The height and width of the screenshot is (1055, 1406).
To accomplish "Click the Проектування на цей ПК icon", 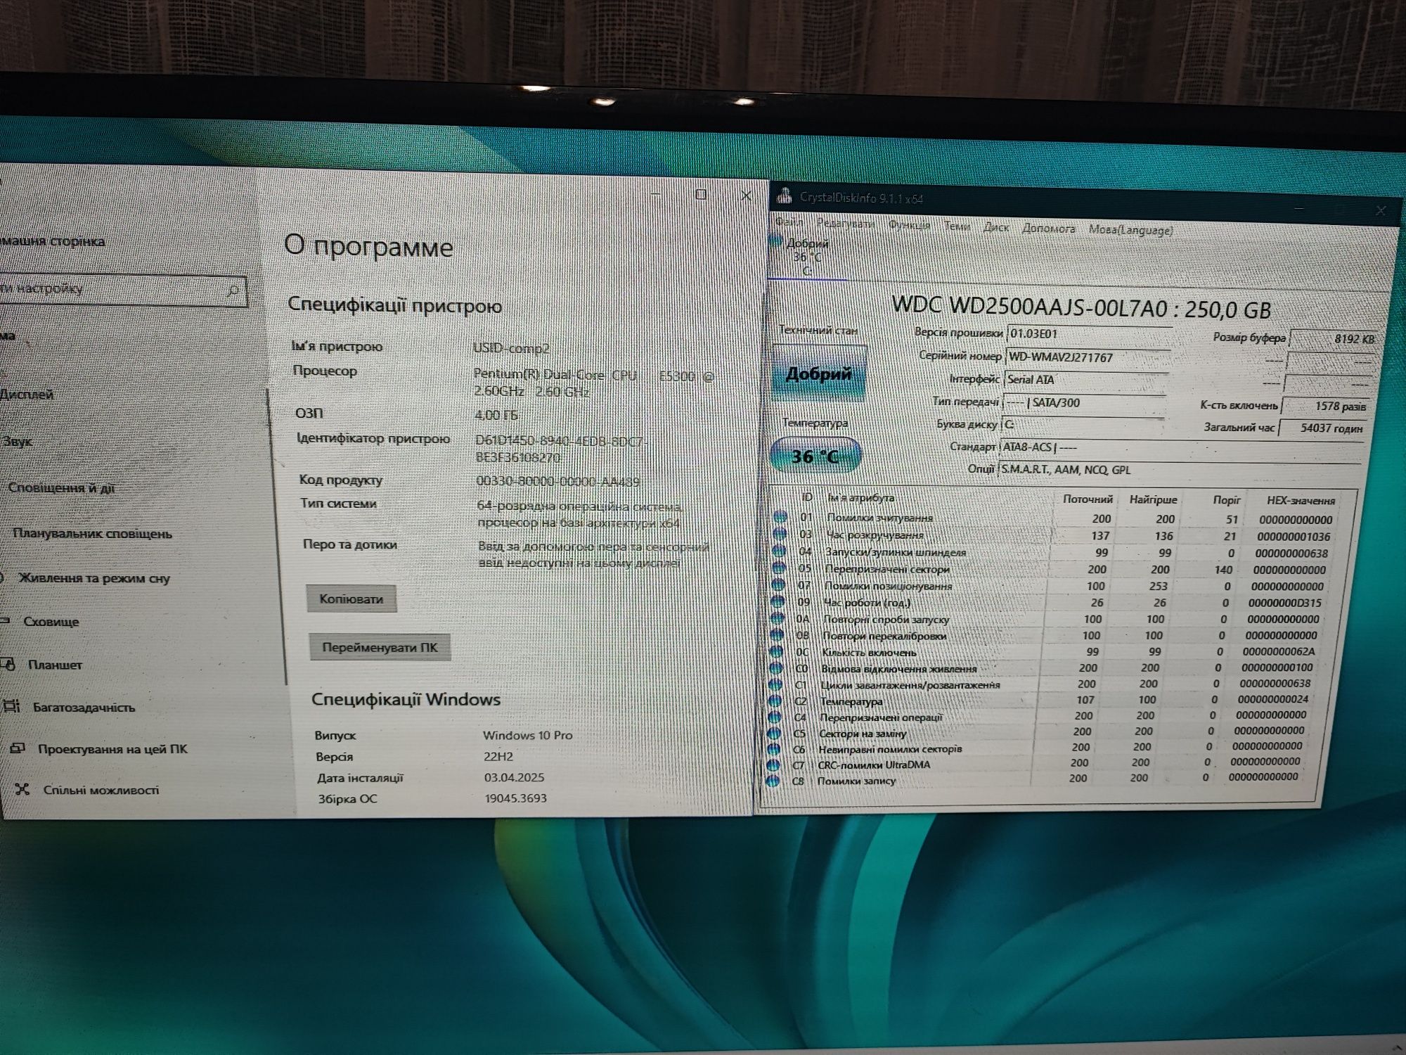I will [18, 748].
